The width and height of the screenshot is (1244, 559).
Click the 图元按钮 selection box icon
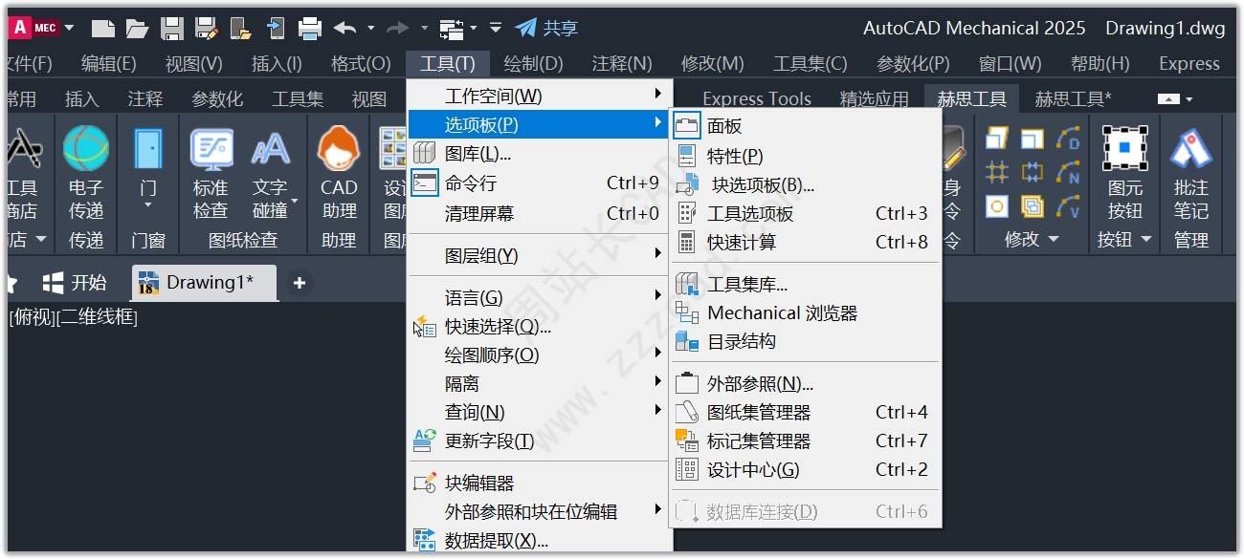pos(1125,149)
